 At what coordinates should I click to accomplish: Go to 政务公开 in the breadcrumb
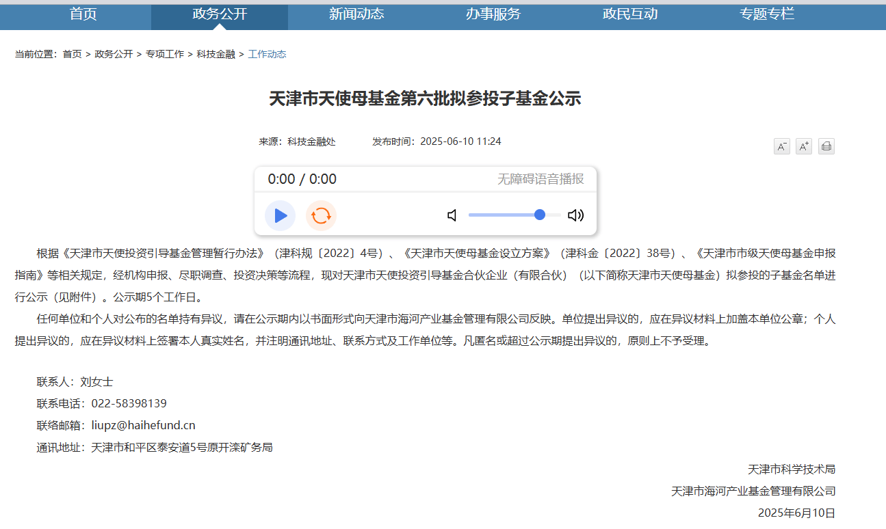point(114,54)
